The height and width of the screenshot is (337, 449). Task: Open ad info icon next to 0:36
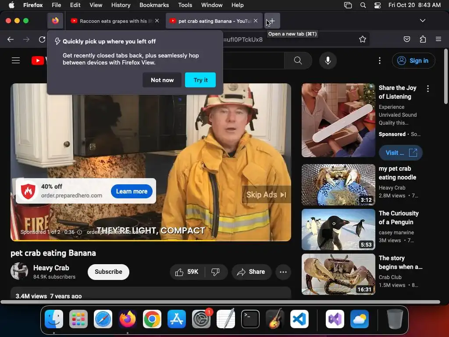(80, 232)
